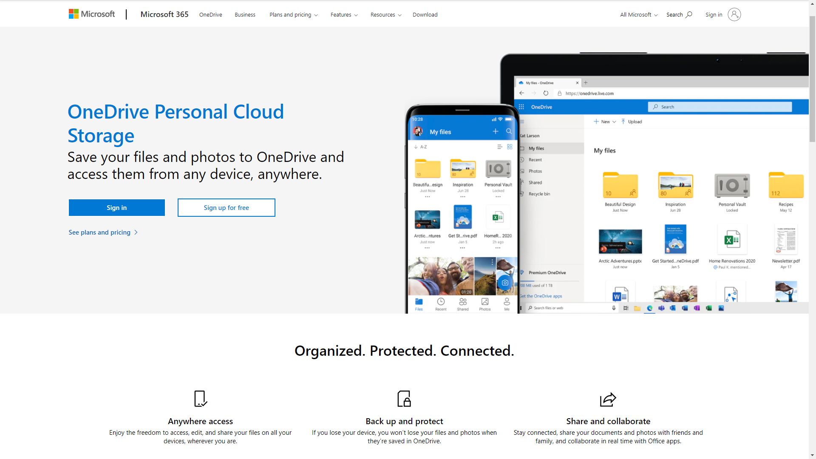The image size is (816, 459).
Task: Click the Sign in user account icon
Action: point(735,14)
